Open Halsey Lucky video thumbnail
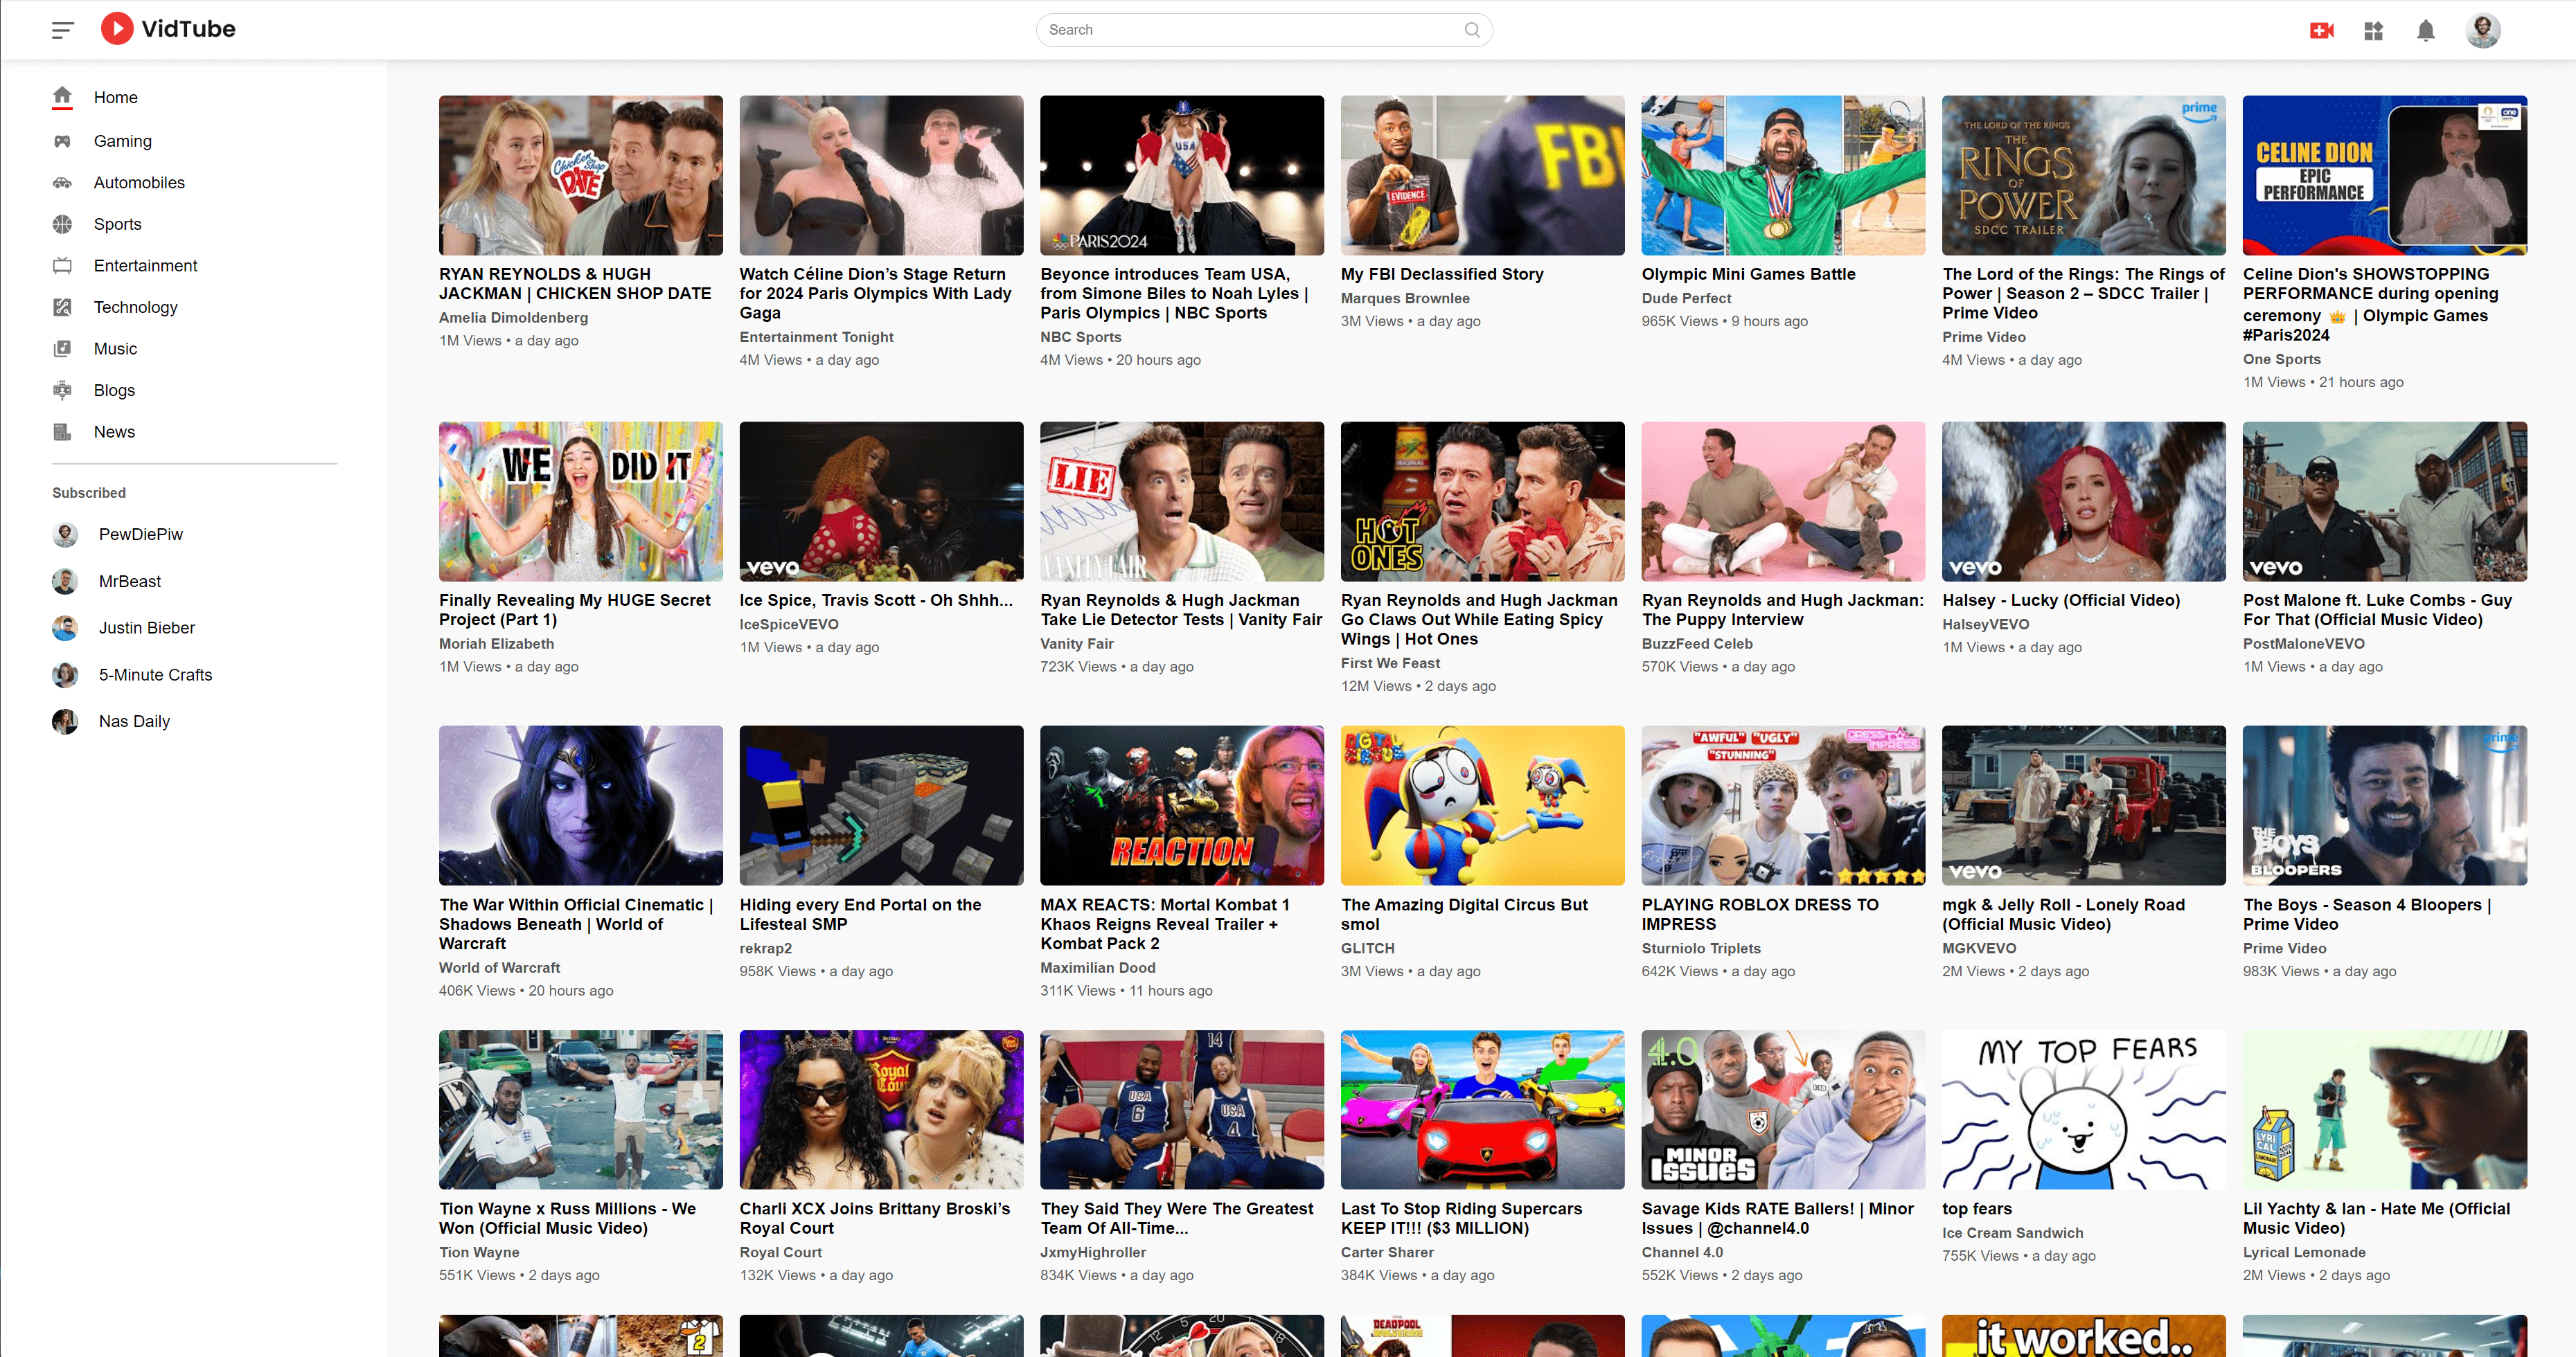 click(2084, 502)
